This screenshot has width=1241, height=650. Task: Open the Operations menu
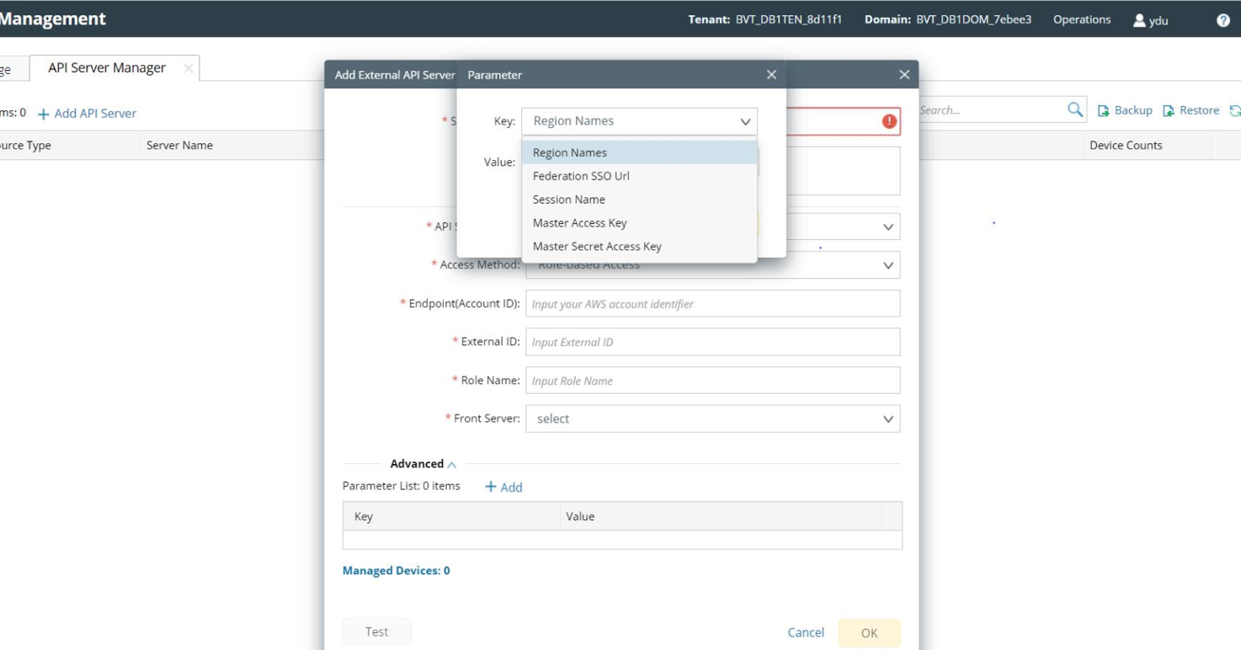click(1082, 19)
